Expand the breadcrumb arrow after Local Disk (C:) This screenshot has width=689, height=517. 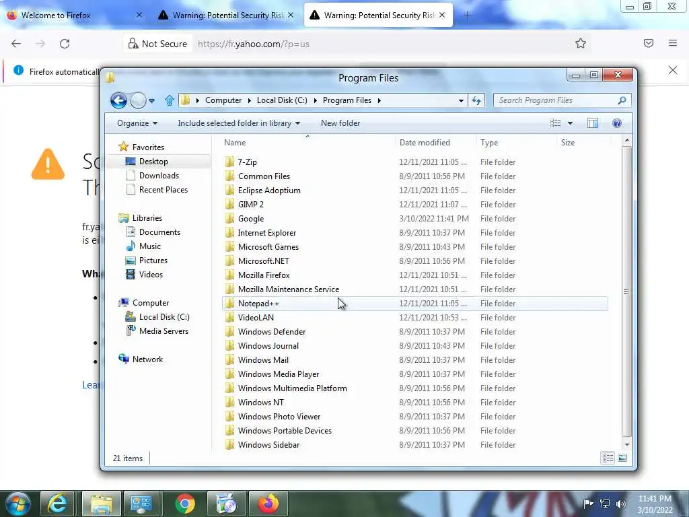pyautogui.click(x=315, y=101)
